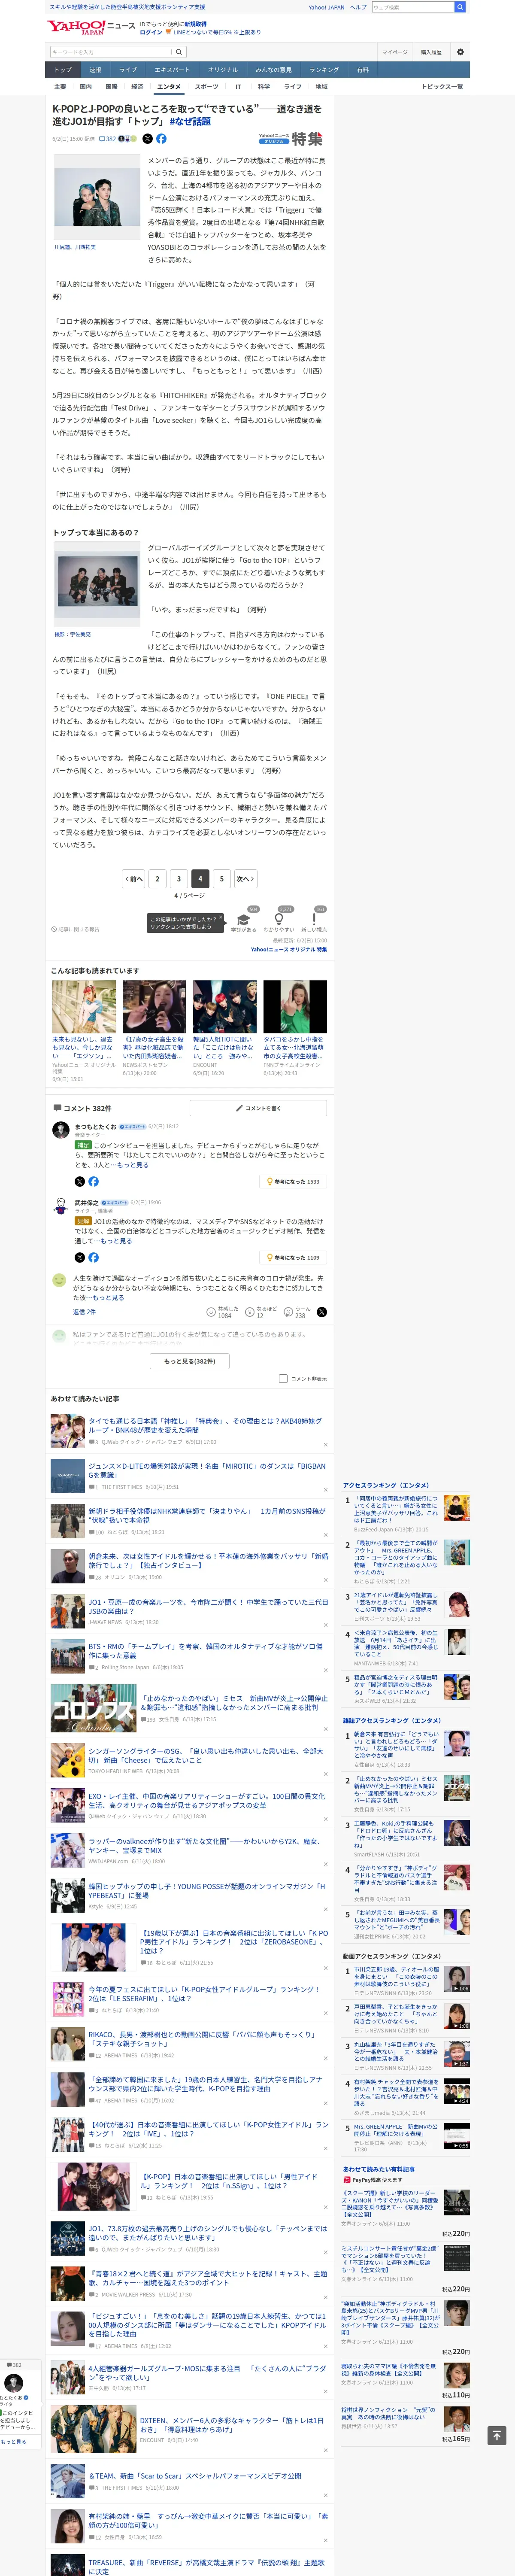This screenshot has width=515, height=2576.
Task: Open the エキスパート main tab
Action: click(172, 70)
